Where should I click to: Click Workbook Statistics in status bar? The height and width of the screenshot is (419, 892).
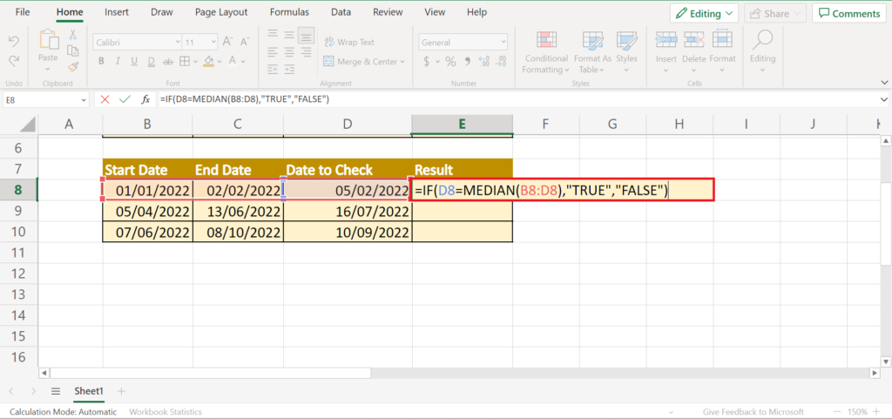165,412
